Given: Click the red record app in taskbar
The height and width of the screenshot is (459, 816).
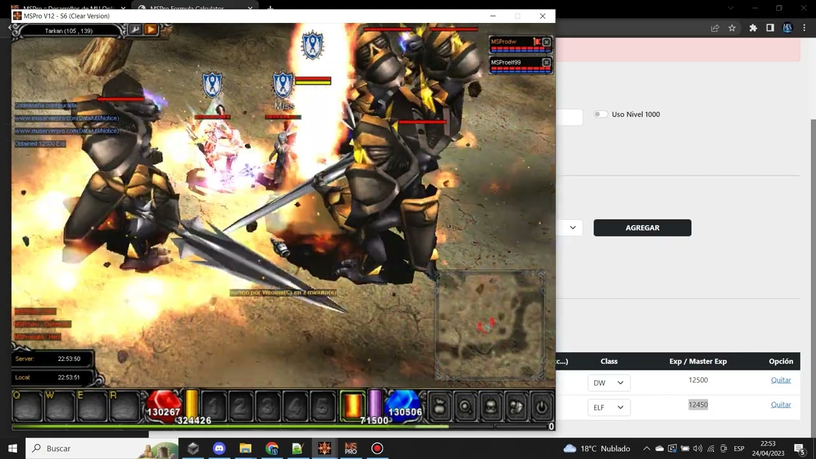Looking at the screenshot, I should coord(377,448).
